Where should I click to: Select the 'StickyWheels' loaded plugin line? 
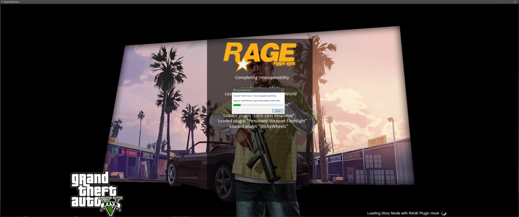[259, 126]
